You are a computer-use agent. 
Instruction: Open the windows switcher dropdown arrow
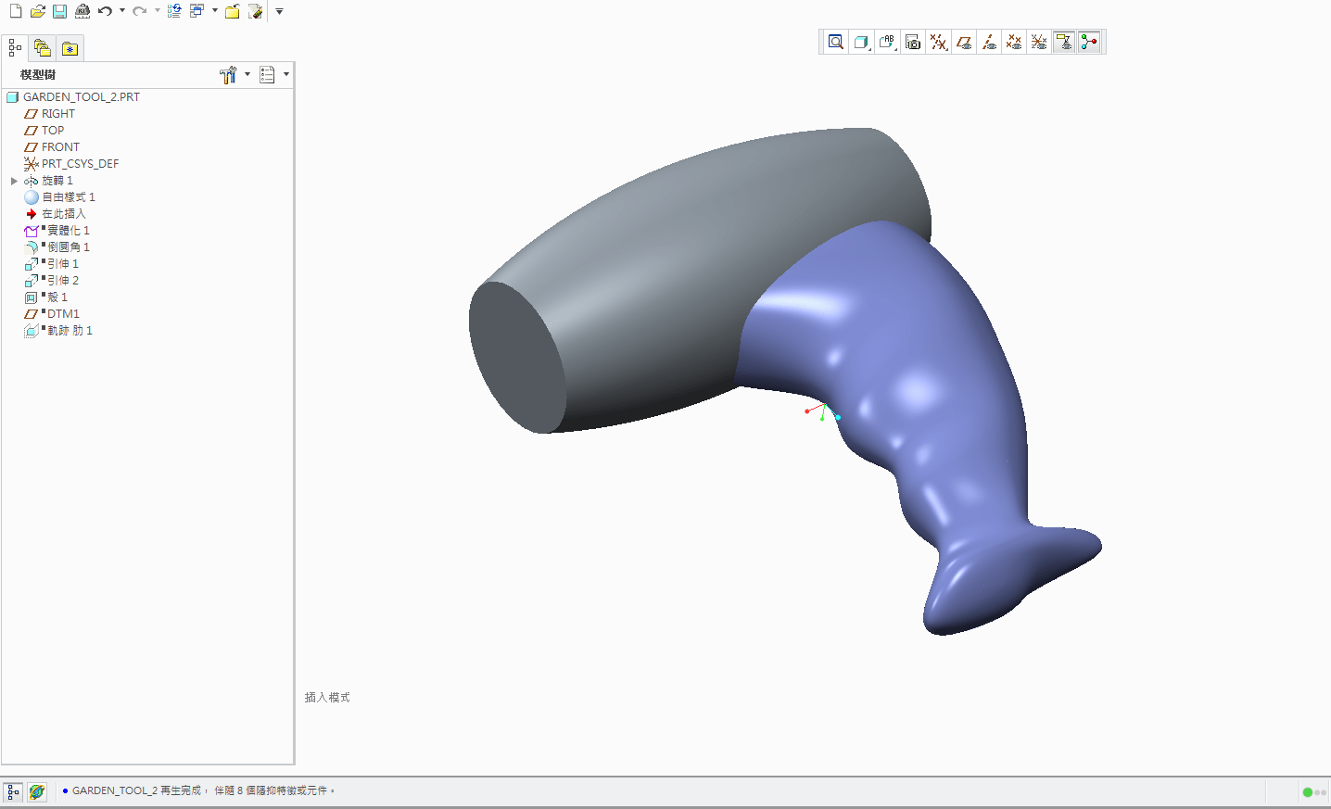(x=215, y=11)
